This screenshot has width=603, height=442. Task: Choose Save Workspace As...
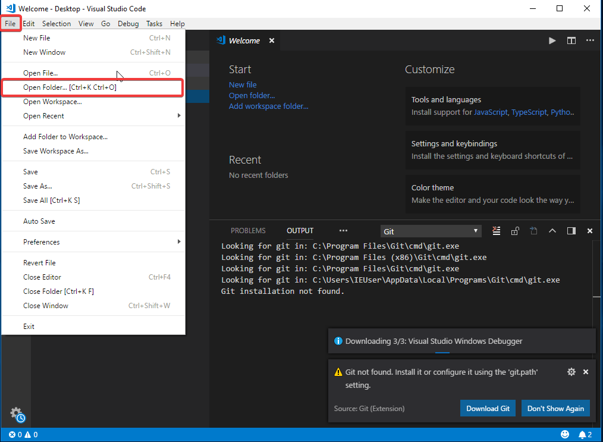(x=93, y=151)
